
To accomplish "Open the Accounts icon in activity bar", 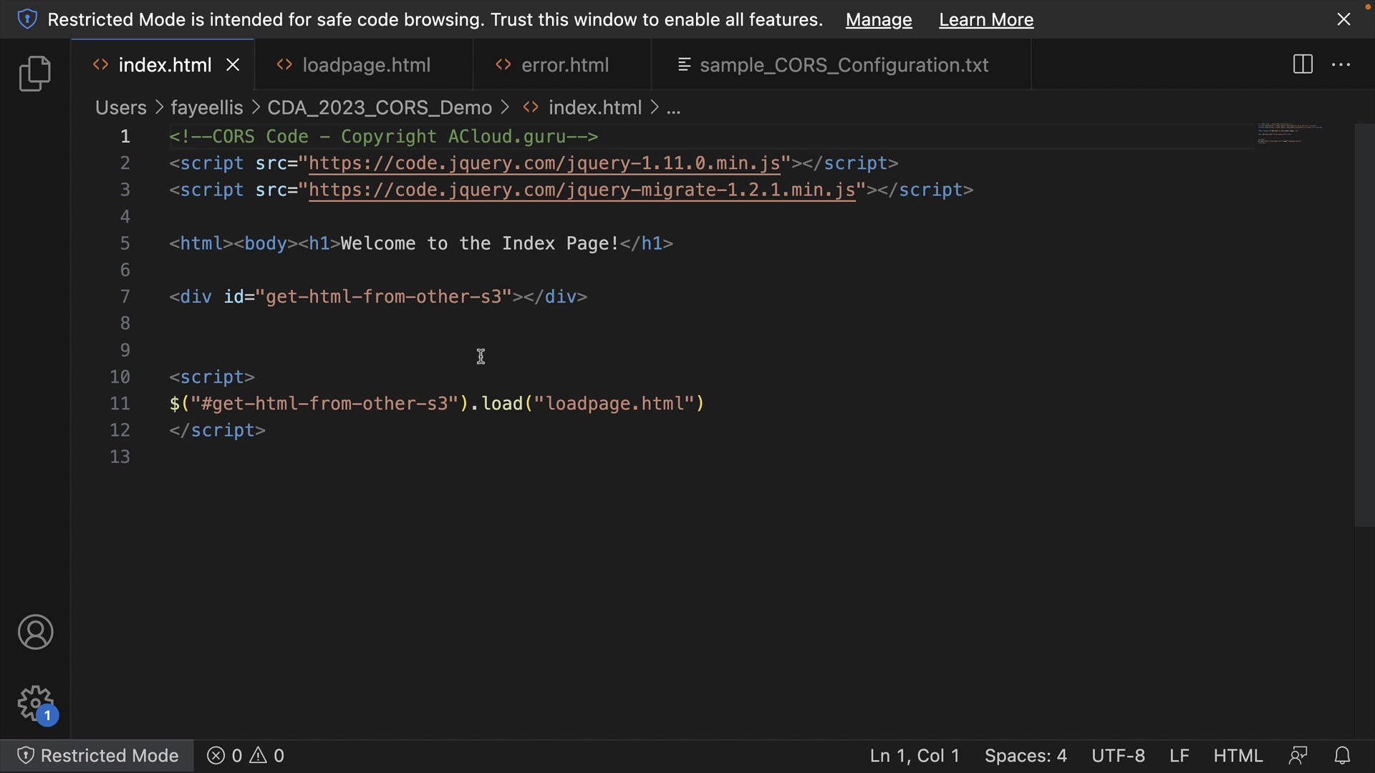I will pos(35,632).
